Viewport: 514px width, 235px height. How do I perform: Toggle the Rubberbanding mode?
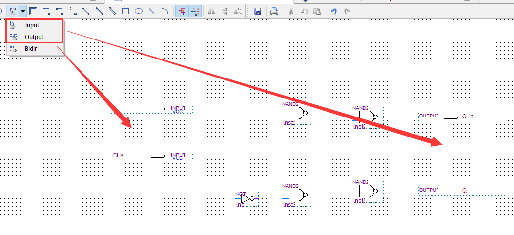pos(195,11)
